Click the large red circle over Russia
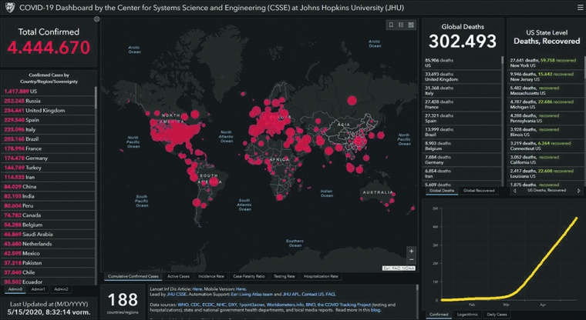The height and width of the screenshot is (320, 586). pyautogui.click(x=352, y=100)
